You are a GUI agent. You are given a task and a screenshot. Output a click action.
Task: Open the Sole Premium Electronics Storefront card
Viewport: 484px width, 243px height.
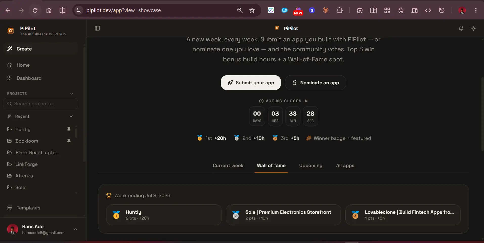pyautogui.click(x=283, y=215)
